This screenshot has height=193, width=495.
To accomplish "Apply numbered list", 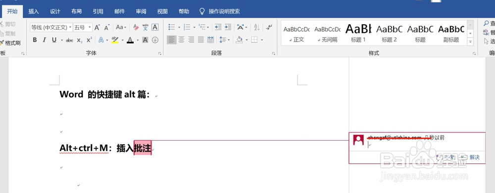I will pyautogui.click(x=187, y=27).
